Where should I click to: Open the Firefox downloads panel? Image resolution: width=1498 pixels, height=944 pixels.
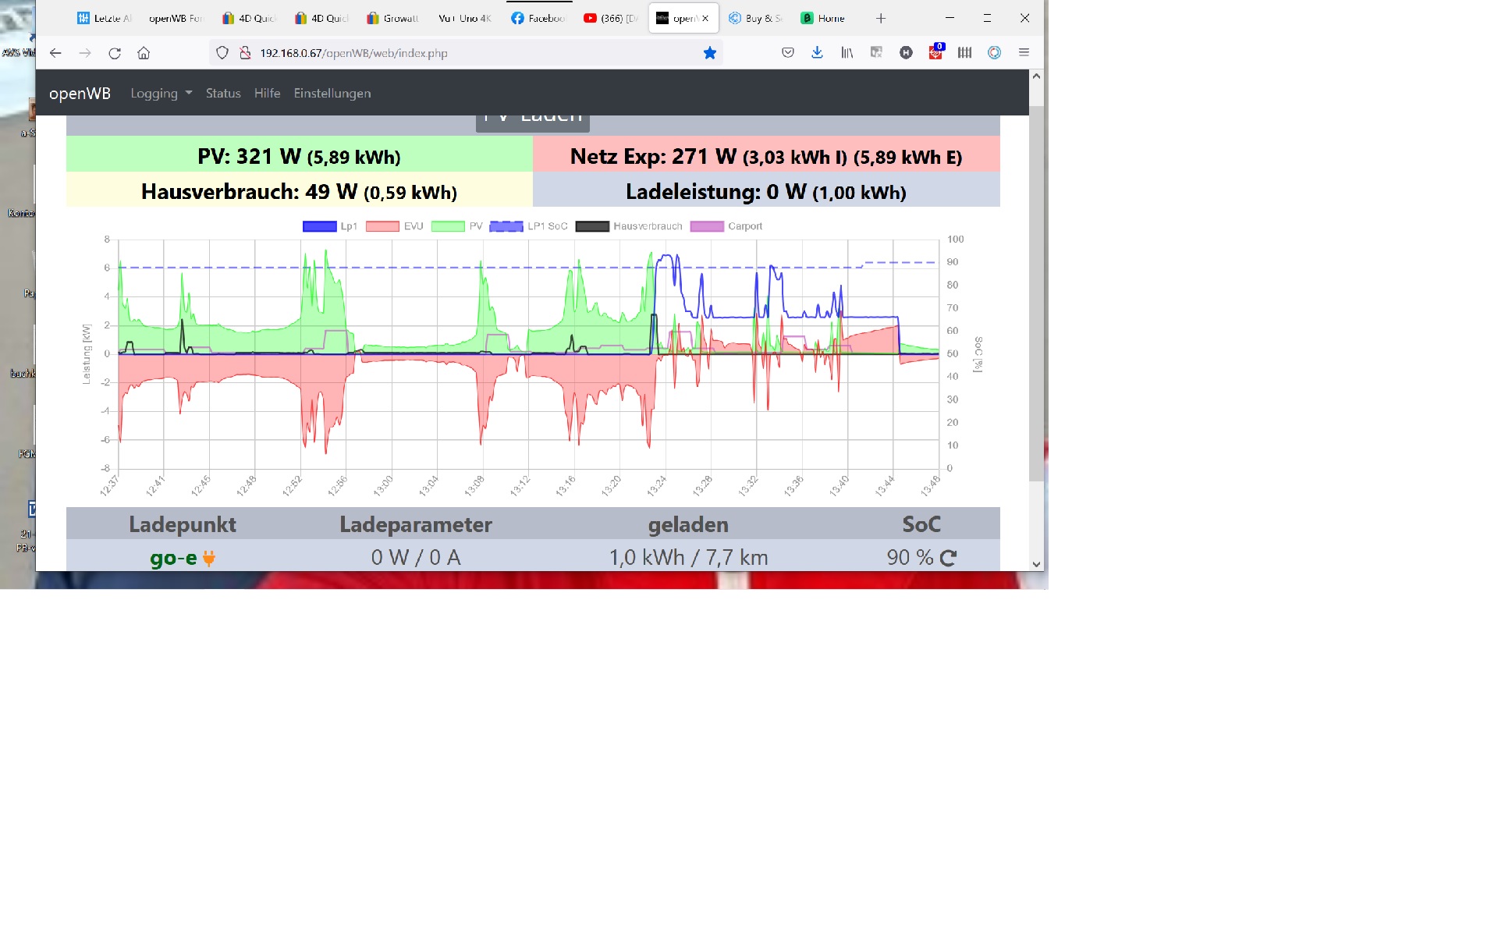pos(817,53)
